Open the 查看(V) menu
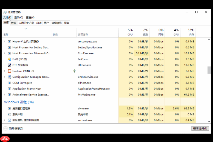Screen dimensions: 213x142 coord(30,17)
